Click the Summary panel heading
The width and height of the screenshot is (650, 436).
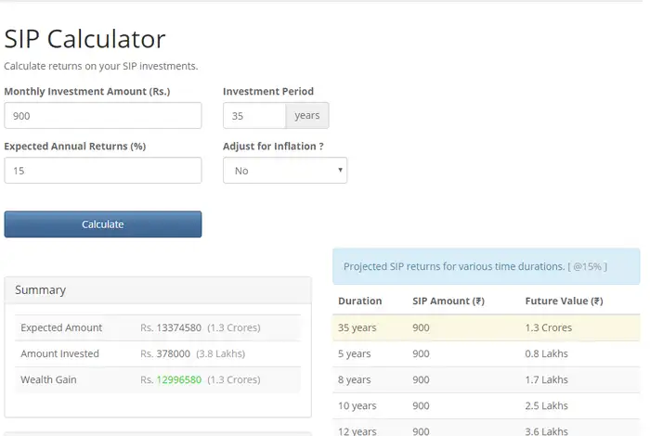tap(41, 290)
